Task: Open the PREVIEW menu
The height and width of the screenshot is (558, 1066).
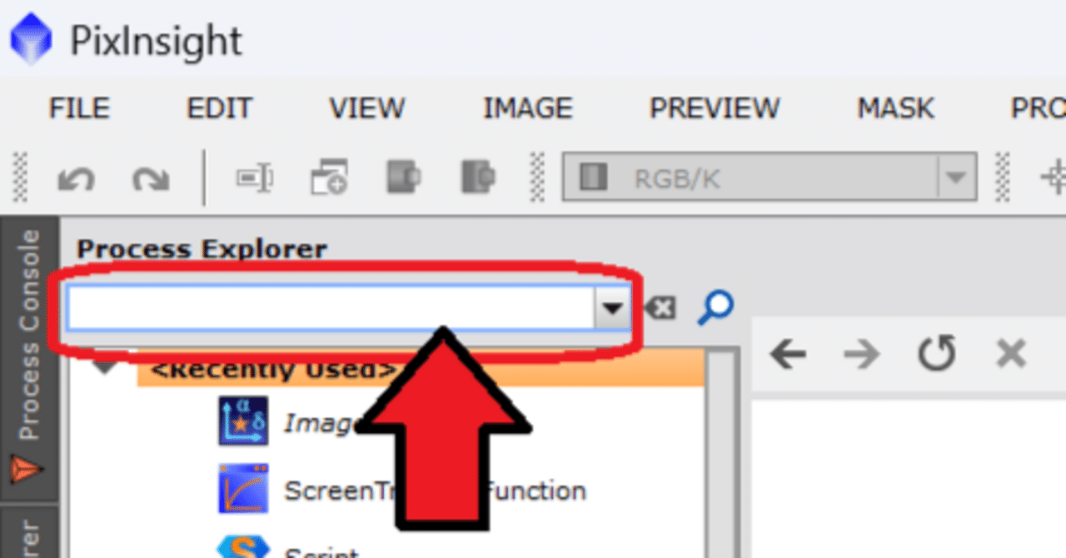Action: click(715, 108)
